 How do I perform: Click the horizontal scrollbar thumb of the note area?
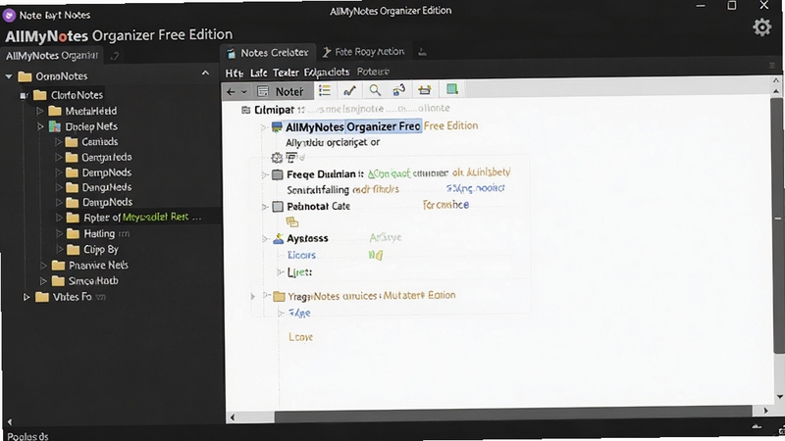pos(512,412)
